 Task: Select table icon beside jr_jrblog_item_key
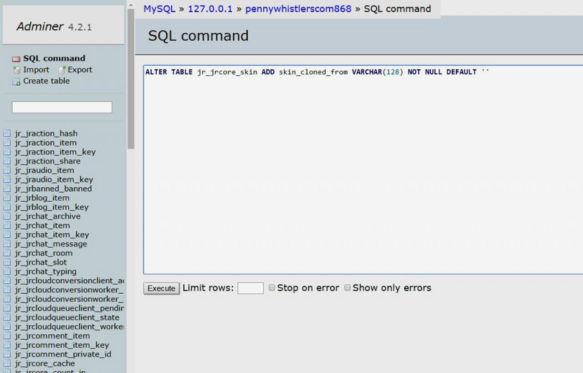pos(7,207)
